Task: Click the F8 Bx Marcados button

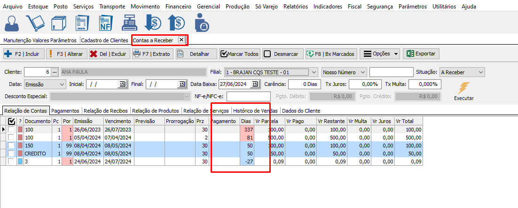Action: (331, 54)
